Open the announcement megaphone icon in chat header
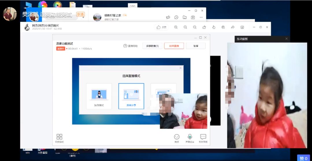 (168, 17)
